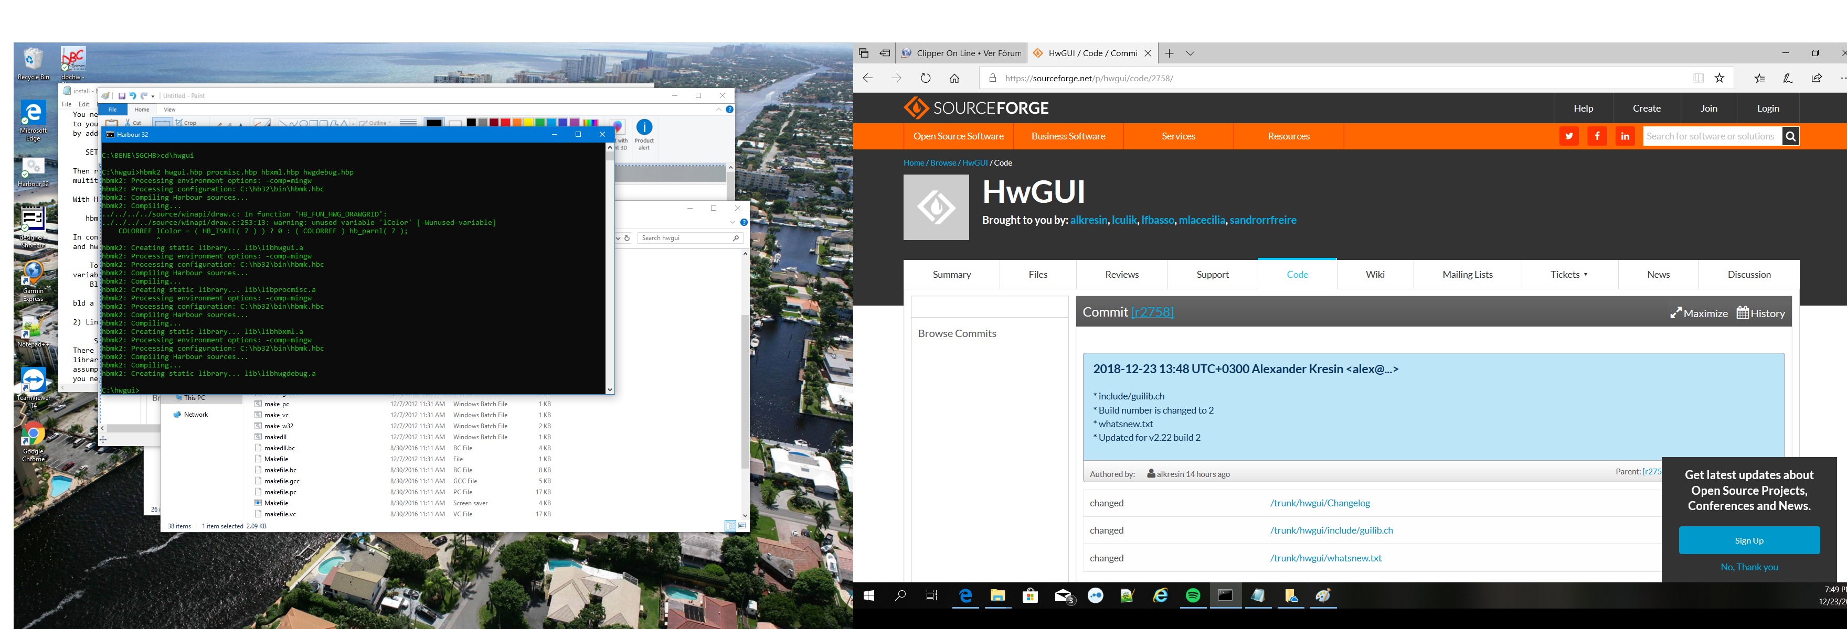Click the Spotify icon in the taskbar
Image resolution: width=1847 pixels, height=629 pixels.
(1193, 595)
